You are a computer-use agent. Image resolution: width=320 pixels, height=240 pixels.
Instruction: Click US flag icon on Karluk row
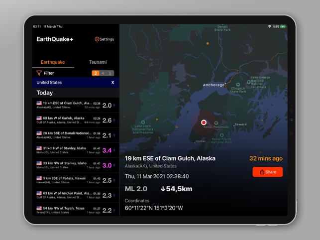click(39, 118)
